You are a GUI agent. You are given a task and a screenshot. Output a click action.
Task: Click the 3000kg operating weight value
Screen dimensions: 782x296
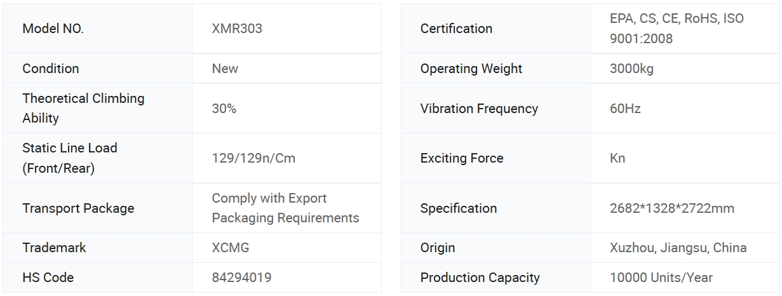[x=631, y=69]
